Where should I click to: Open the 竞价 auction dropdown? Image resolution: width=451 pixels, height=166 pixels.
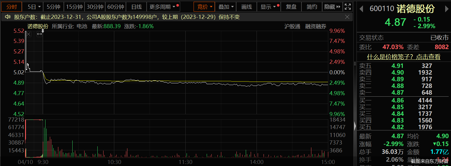pos(204,7)
